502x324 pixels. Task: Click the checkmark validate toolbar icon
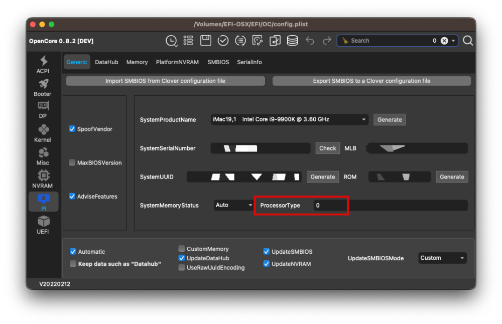click(x=223, y=41)
